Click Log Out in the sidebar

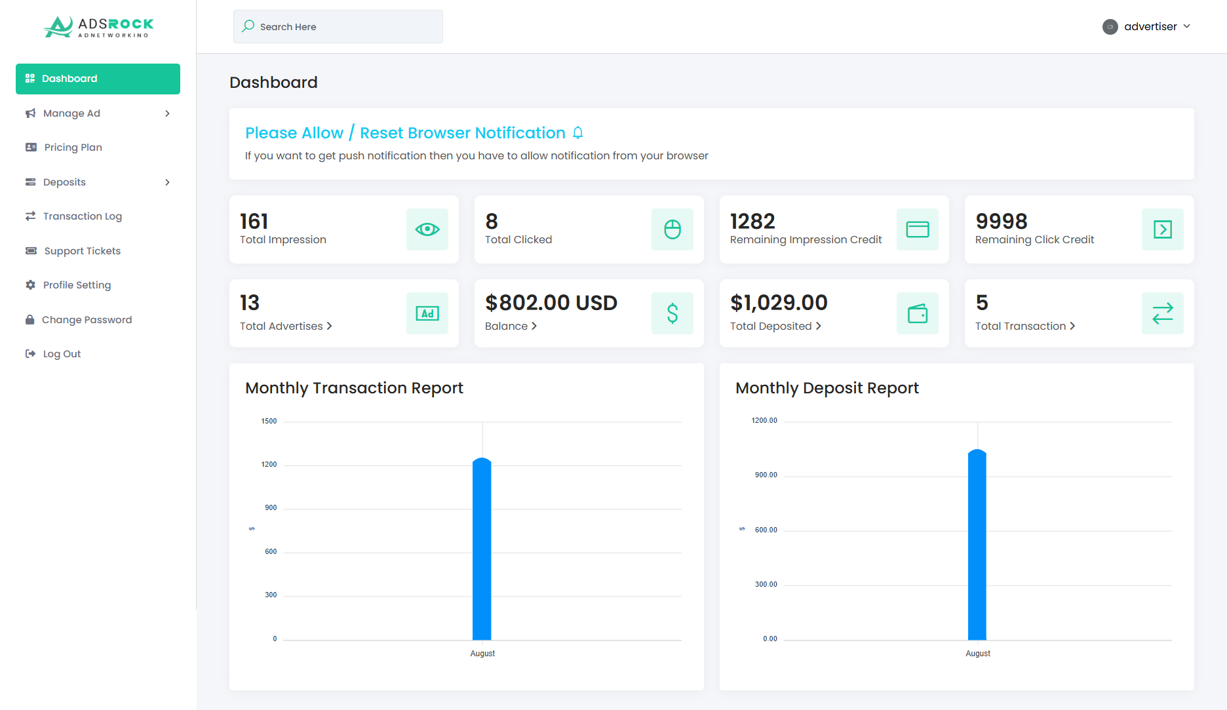click(x=62, y=353)
